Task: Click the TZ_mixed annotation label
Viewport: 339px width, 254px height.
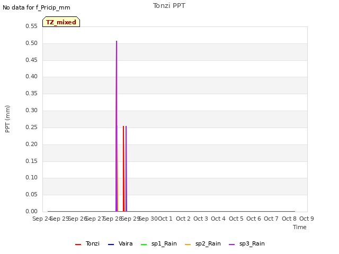Action: 61,22
